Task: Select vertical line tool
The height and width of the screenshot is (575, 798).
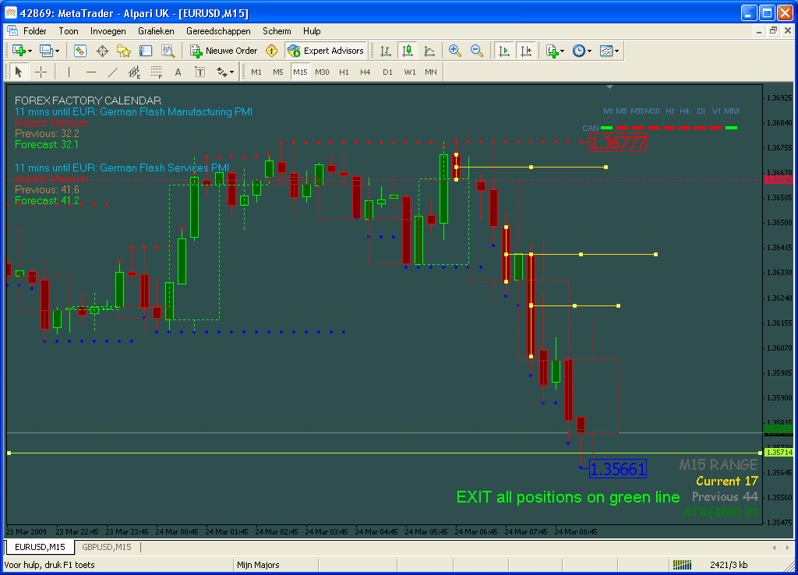Action: pos(69,72)
